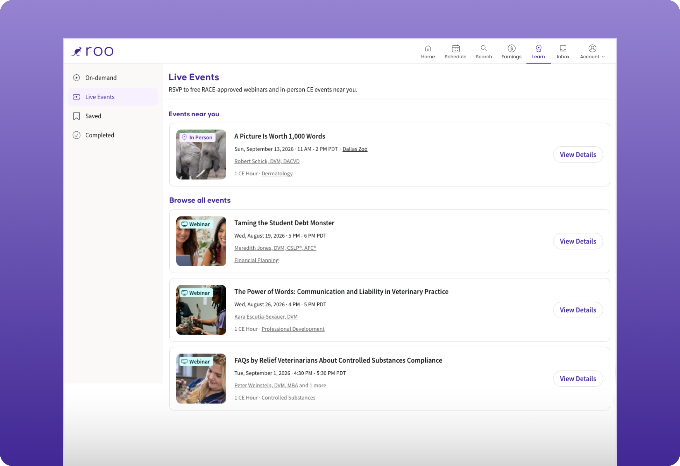View Details for Taming the Student Debt Monster

click(578, 241)
